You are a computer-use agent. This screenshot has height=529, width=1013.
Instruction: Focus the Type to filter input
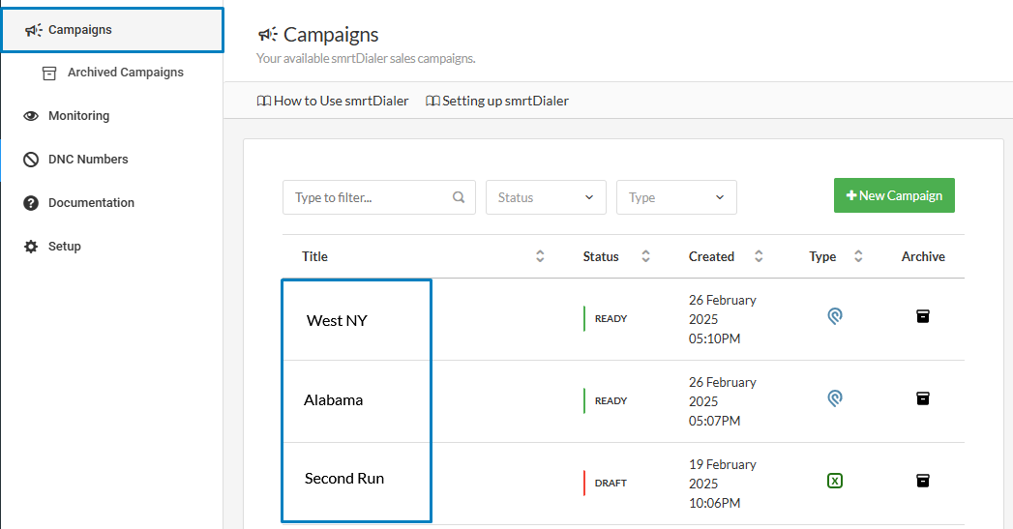tap(368, 197)
